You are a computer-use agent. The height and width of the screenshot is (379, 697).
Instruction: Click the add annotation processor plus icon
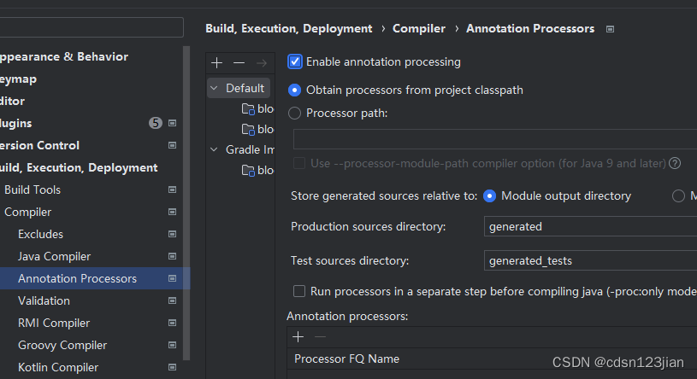pos(298,336)
